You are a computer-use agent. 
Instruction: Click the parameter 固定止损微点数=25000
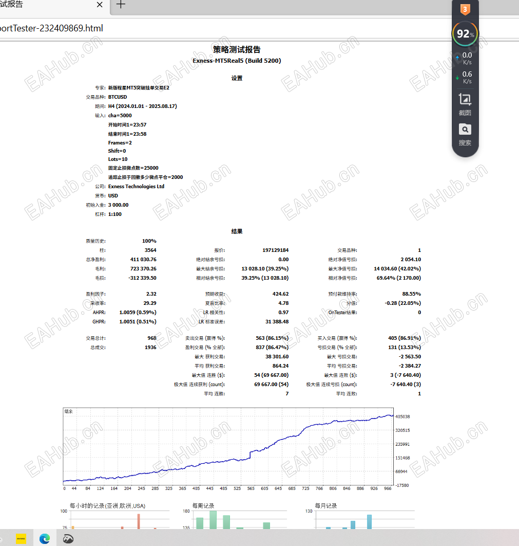pos(133,168)
